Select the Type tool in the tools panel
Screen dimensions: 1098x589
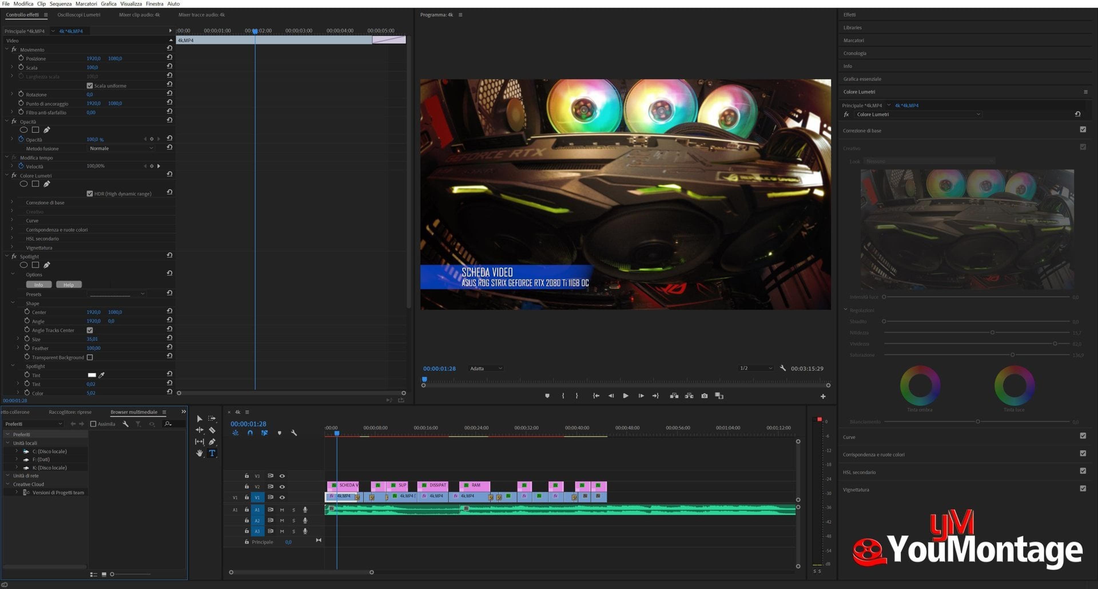[212, 453]
